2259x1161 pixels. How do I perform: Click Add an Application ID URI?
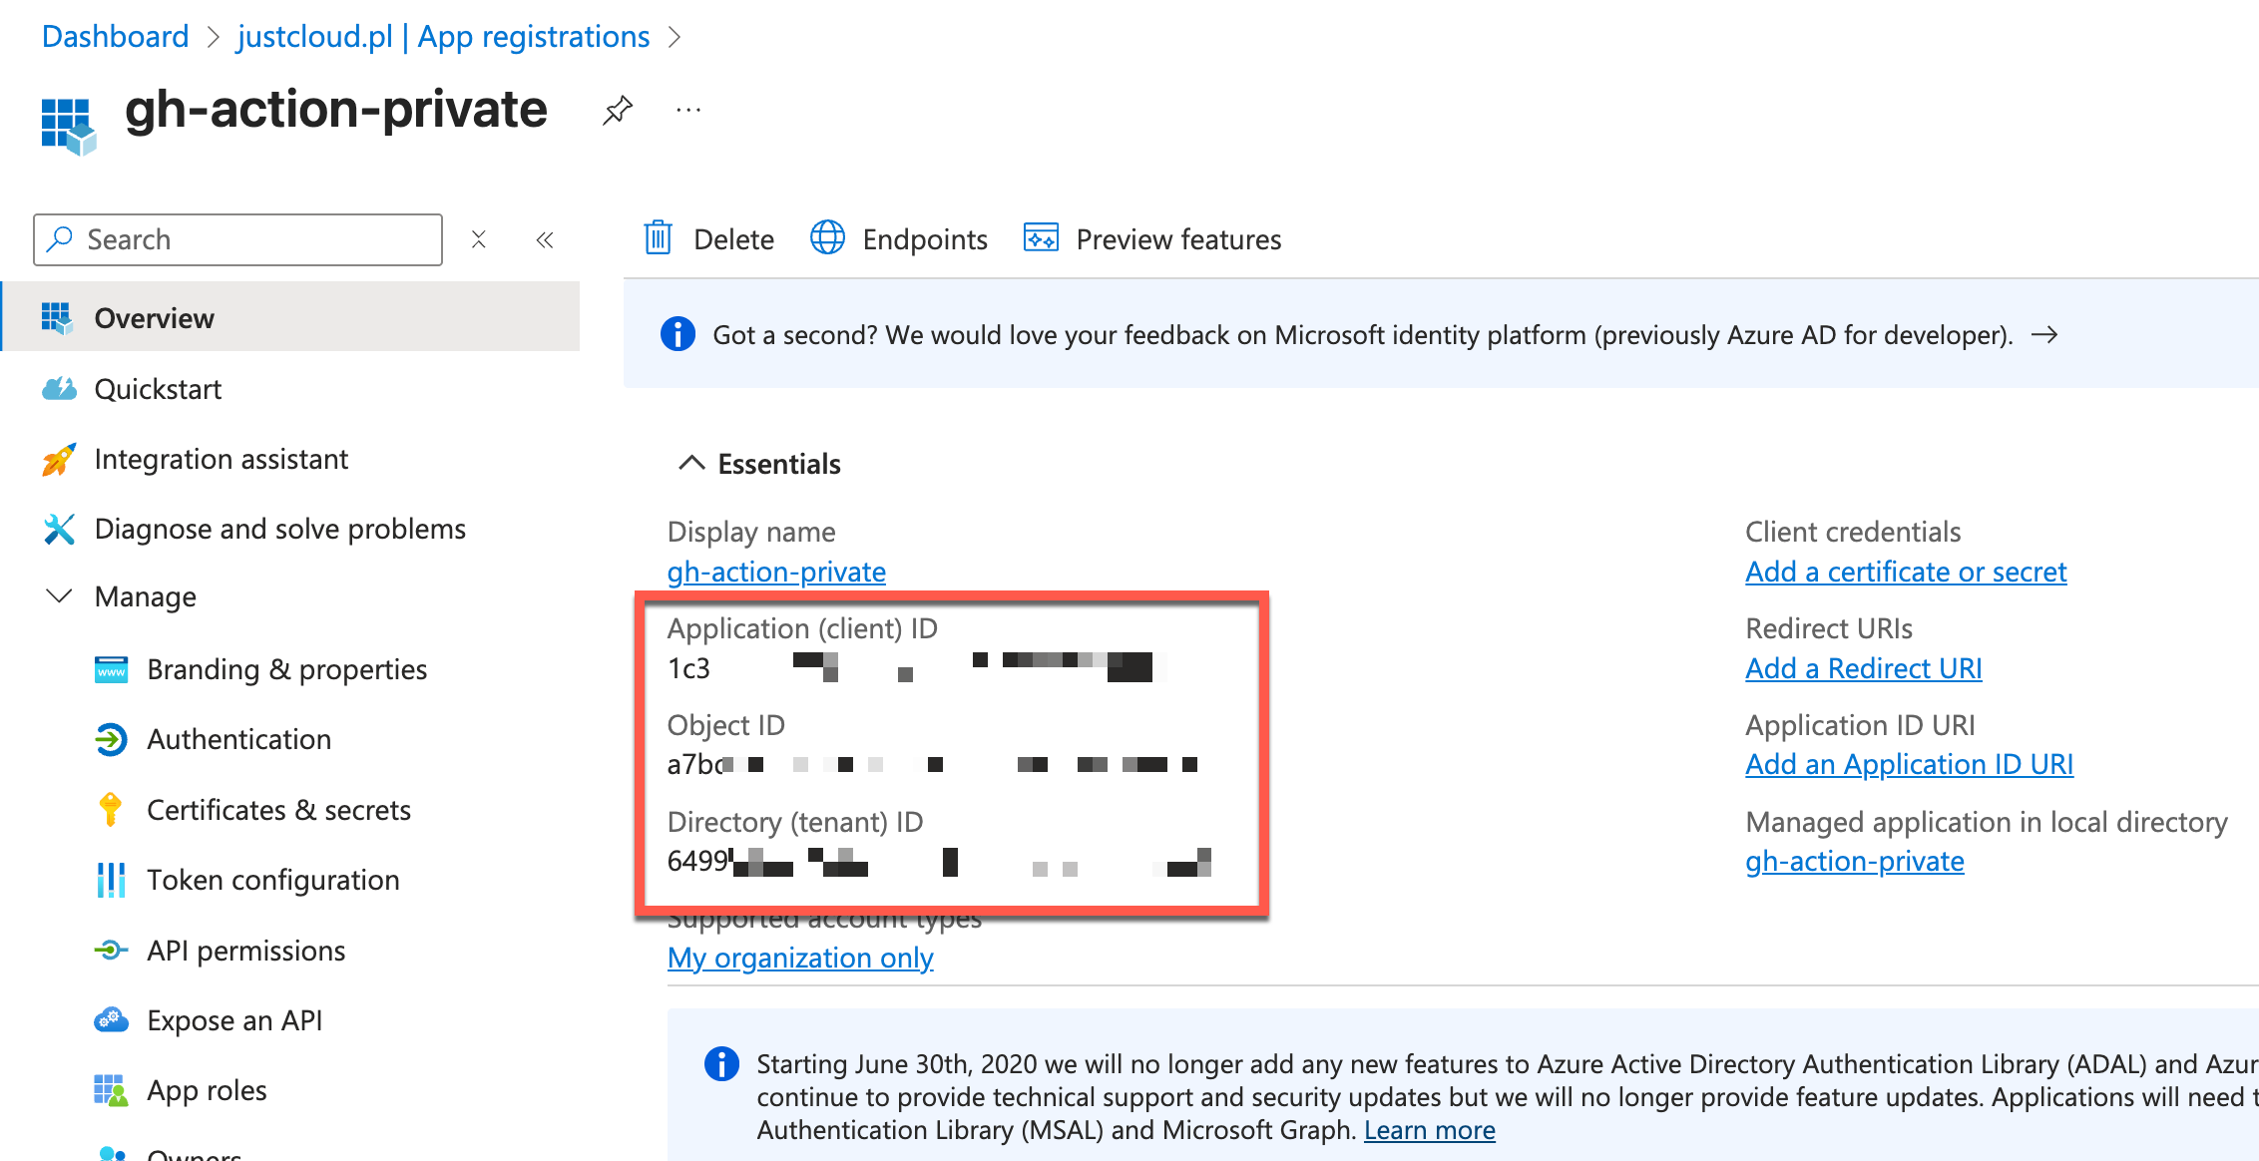[x=1909, y=764]
